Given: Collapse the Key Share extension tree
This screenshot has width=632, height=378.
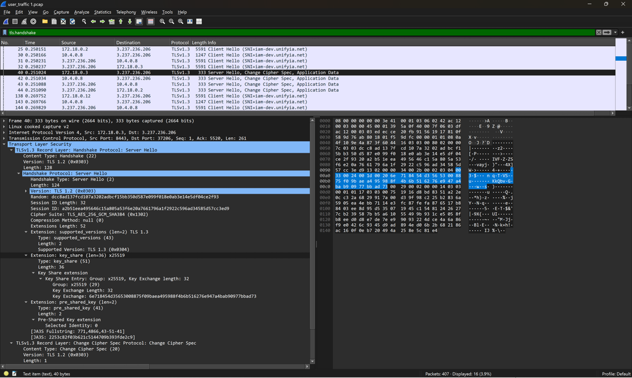Looking at the screenshot, I should point(34,272).
